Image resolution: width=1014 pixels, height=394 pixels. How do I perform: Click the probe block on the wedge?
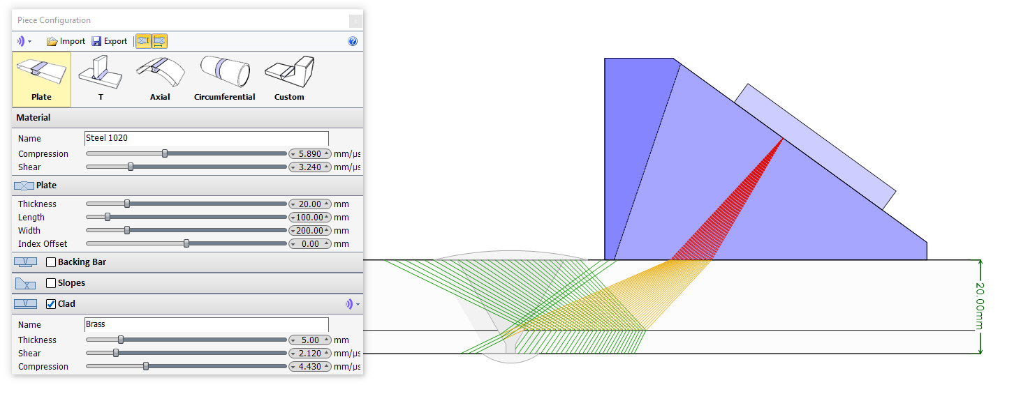tap(814, 146)
